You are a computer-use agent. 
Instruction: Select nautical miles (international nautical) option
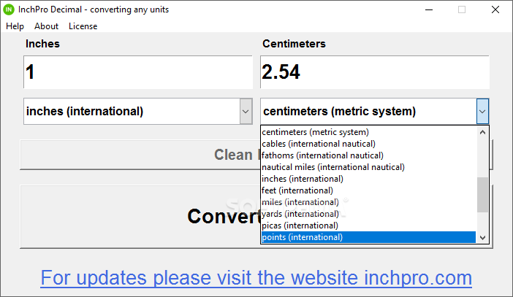[369, 167]
